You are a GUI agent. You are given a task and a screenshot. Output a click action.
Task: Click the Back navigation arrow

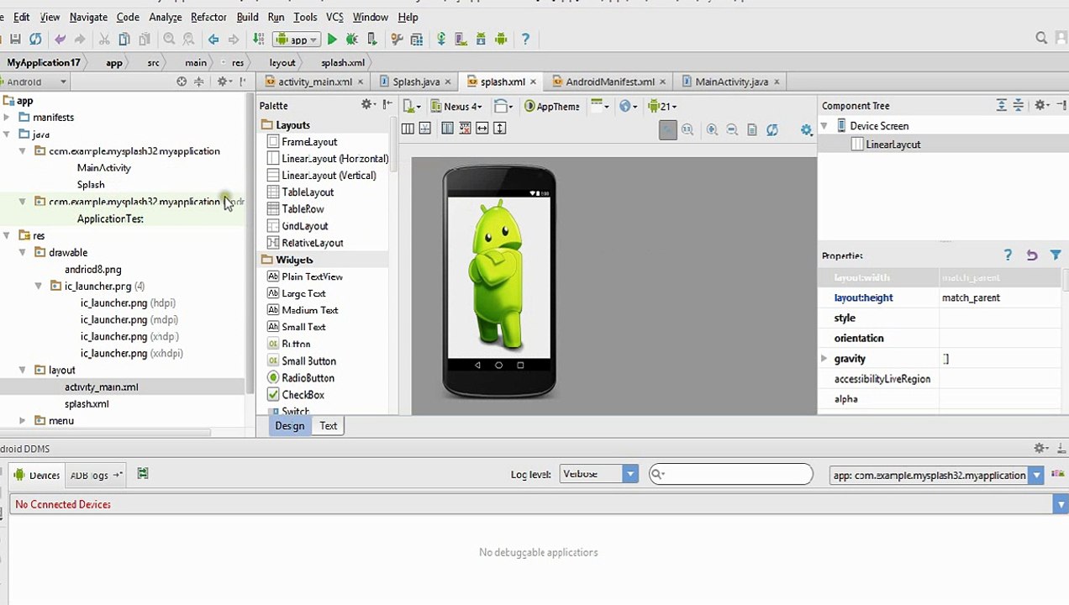(213, 39)
